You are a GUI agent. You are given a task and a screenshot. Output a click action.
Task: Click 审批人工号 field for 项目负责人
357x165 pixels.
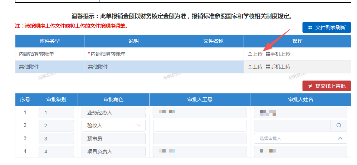click(200, 151)
